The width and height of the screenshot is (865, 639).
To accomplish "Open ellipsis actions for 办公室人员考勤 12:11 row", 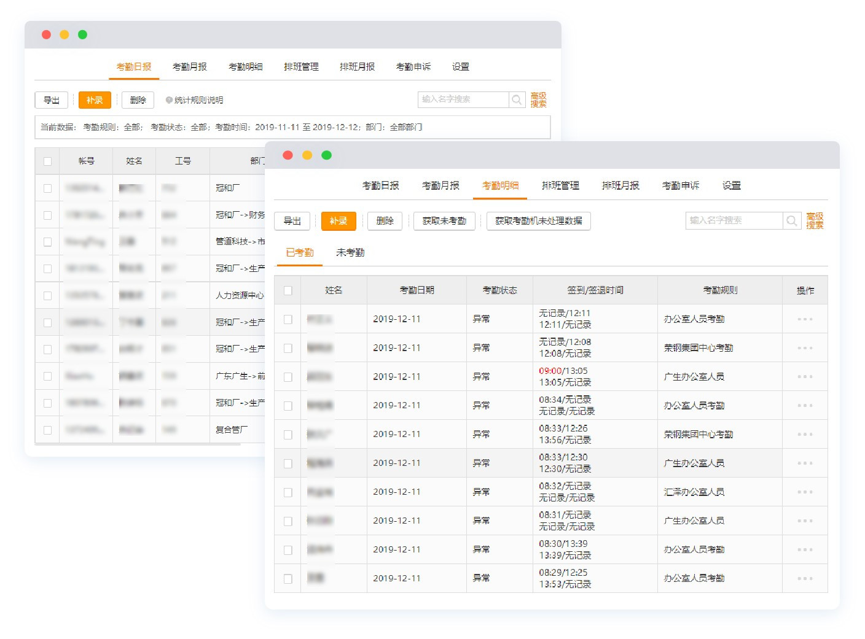I will coord(805,319).
